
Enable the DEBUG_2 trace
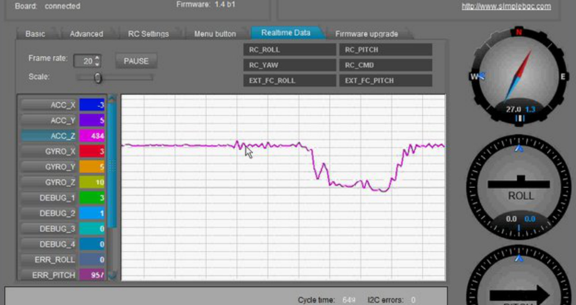click(49, 213)
